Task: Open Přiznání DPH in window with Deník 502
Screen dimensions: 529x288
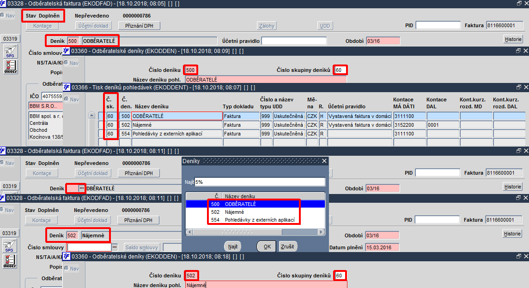Action: tap(138, 220)
